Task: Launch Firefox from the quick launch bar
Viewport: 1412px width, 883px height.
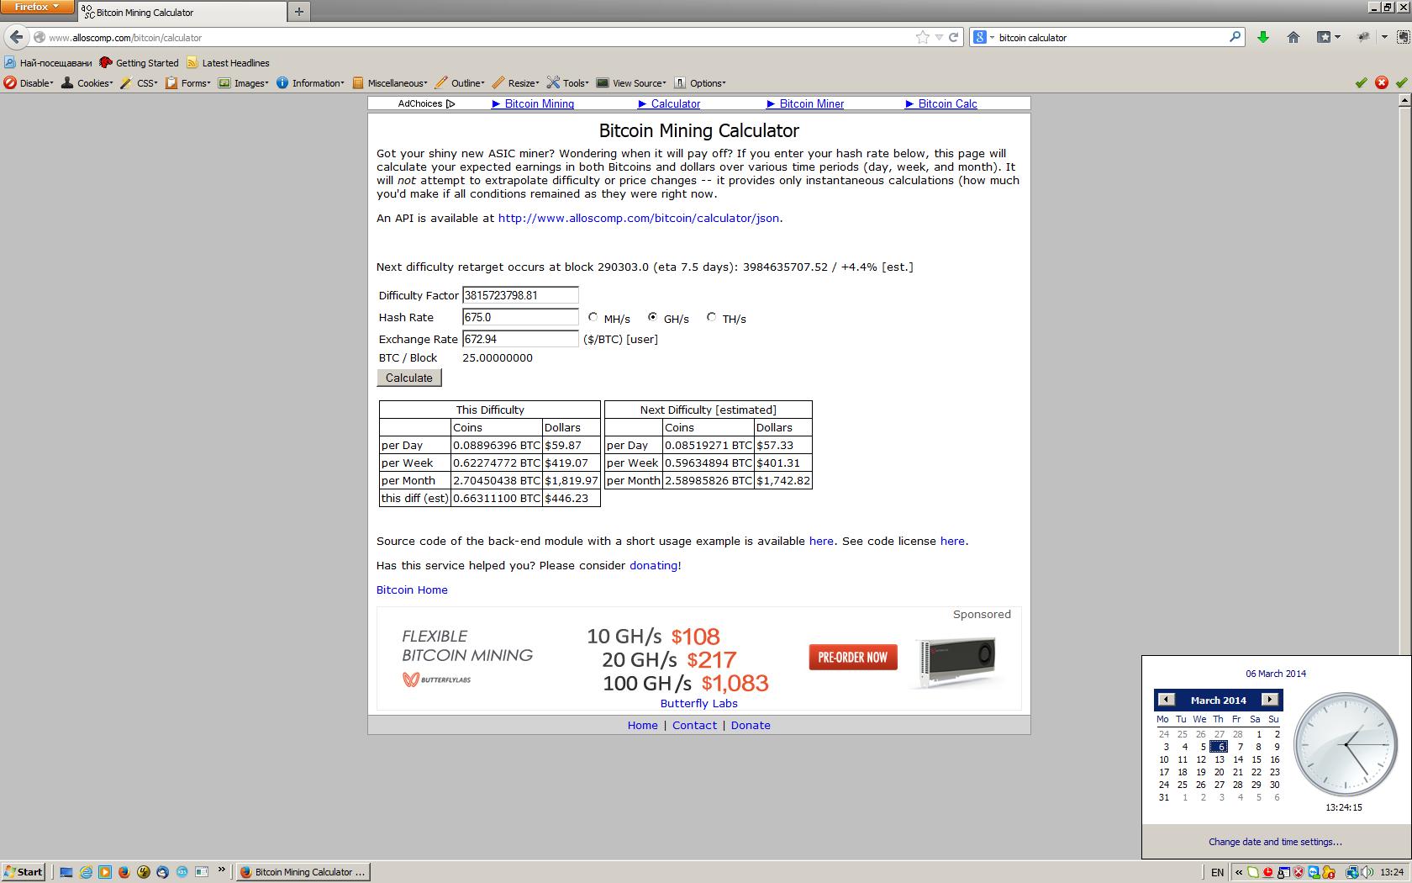Action: 124,872
